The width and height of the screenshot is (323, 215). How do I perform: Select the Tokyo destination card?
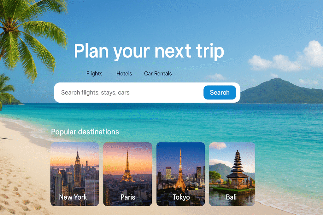[x=180, y=174]
